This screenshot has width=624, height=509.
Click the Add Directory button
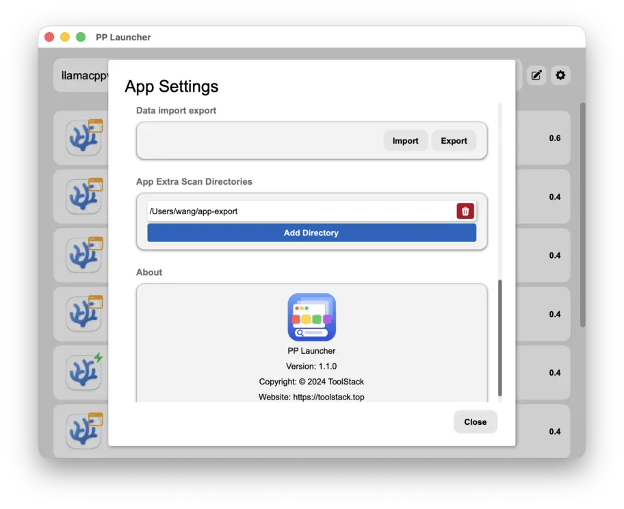[x=311, y=233]
